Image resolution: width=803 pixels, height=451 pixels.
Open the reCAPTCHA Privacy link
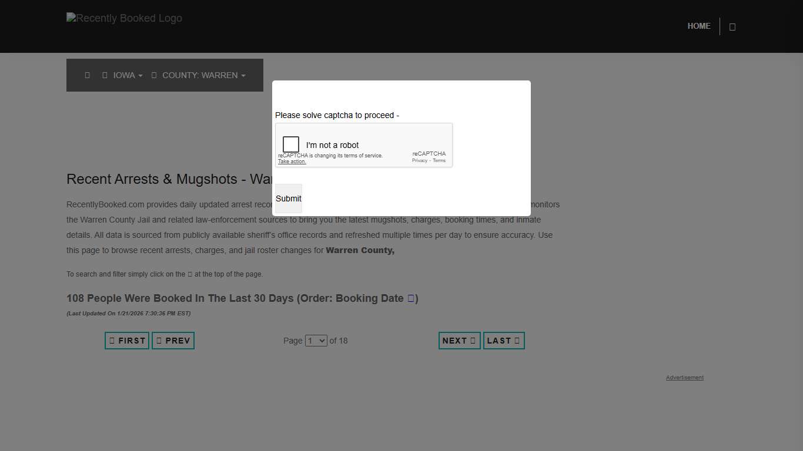click(x=419, y=160)
